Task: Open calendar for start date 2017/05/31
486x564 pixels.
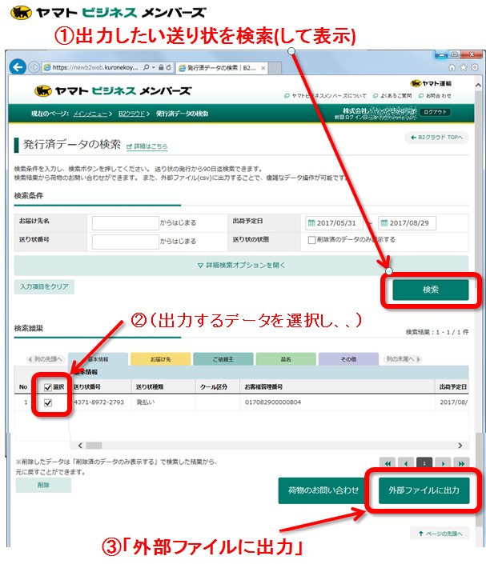Action: [311, 223]
